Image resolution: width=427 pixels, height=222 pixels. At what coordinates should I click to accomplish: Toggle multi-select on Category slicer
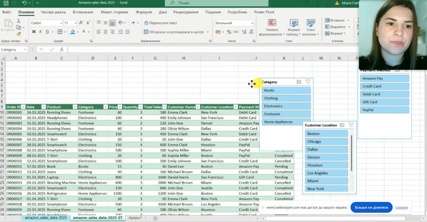click(x=299, y=82)
